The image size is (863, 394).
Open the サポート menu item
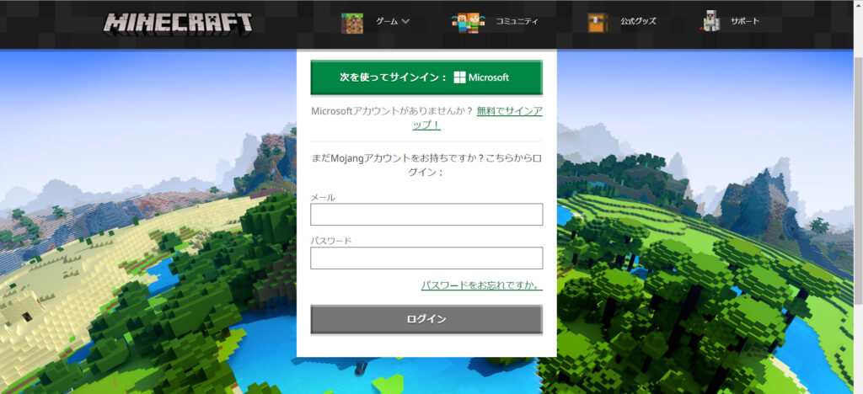(x=745, y=21)
